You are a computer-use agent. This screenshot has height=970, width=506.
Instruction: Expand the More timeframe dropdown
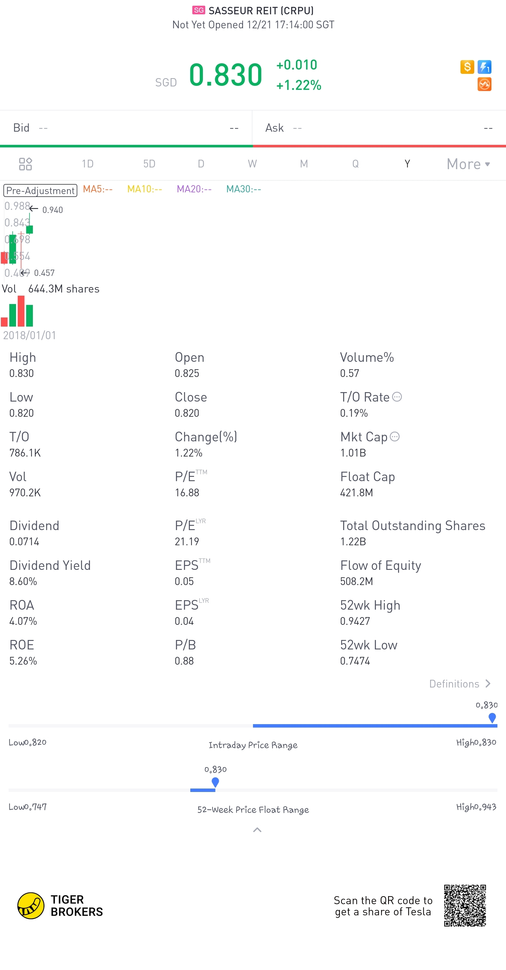pyautogui.click(x=468, y=164)
